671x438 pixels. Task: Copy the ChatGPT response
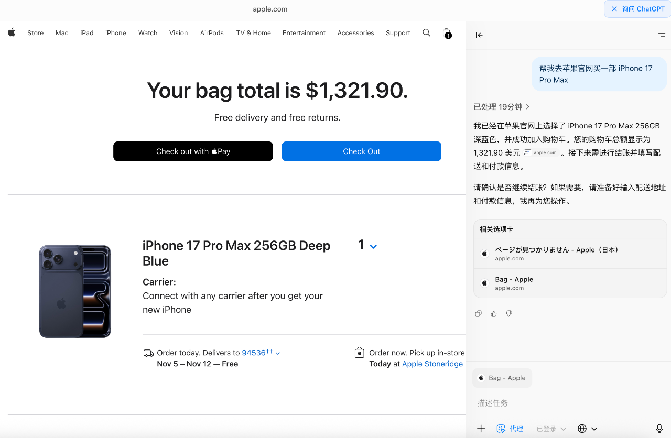pos(478,314)
